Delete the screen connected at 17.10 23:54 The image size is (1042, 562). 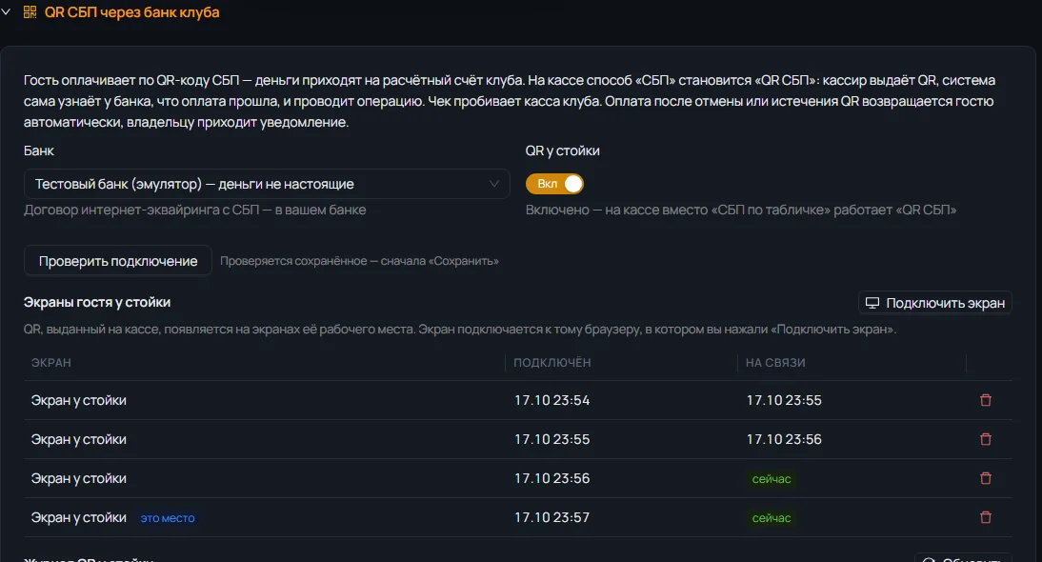pyautogui.click(x=986, y=400)
